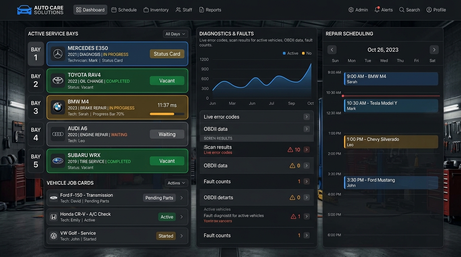
Task: Expand the Scan results row arrow
Action: (x=307, y=150)
